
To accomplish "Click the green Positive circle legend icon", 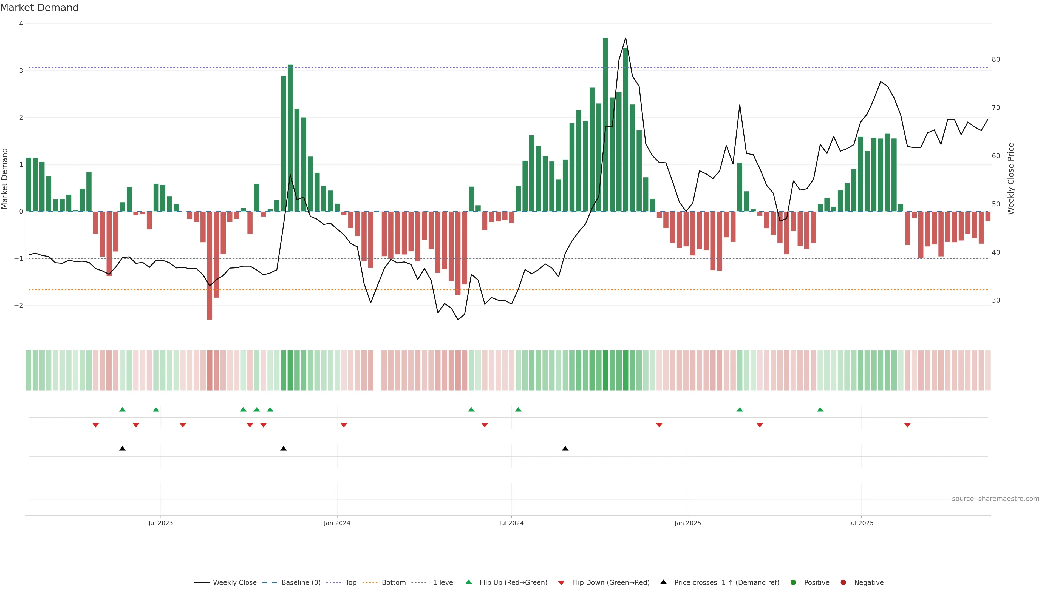I will 793,582.
